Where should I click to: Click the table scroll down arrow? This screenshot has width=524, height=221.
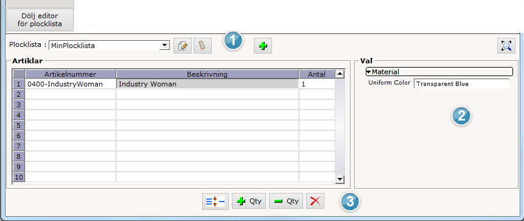pyautogui.click(x=340, y=179)
